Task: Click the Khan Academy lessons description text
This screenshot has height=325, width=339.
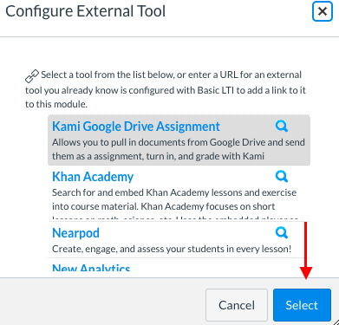Action: coord(174,199)
